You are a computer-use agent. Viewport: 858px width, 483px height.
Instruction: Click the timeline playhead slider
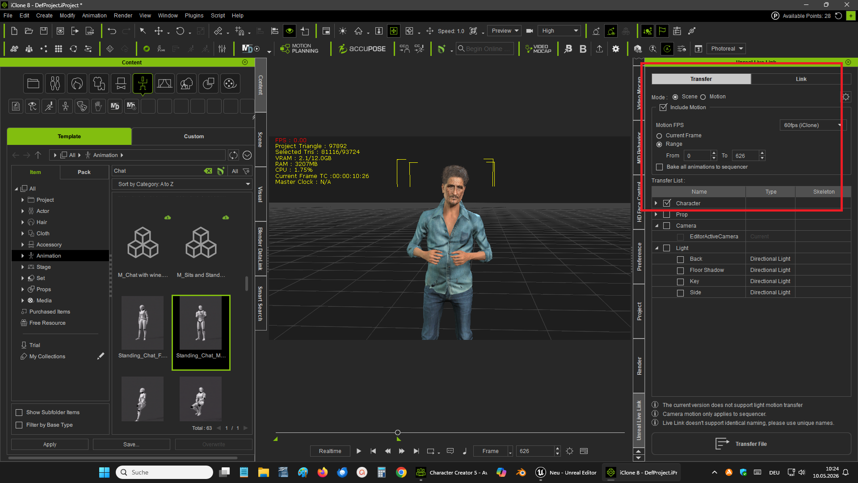click(x=398, y=432)
